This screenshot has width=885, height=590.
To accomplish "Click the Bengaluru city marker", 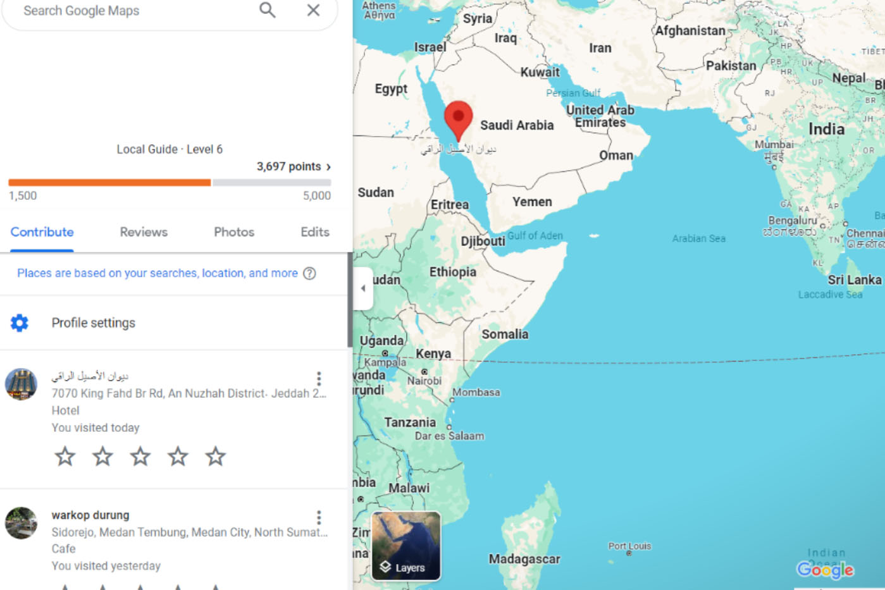I will point(822,226).
